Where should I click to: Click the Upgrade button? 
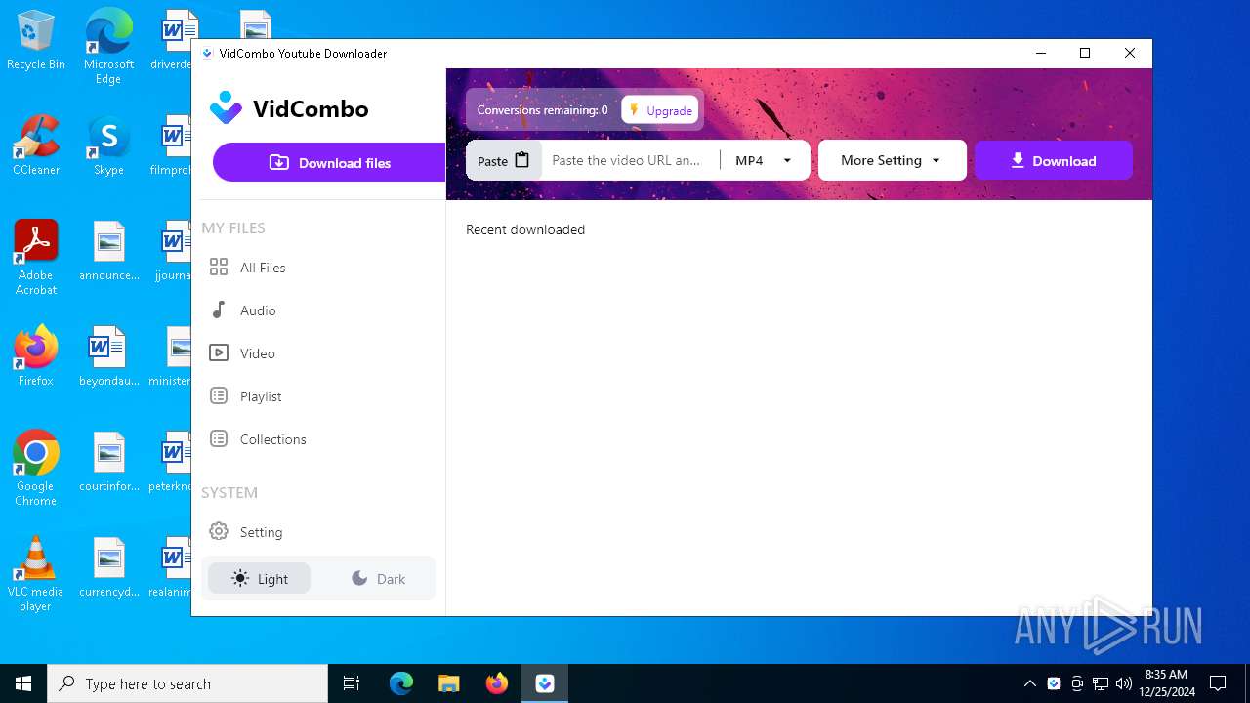660,110
